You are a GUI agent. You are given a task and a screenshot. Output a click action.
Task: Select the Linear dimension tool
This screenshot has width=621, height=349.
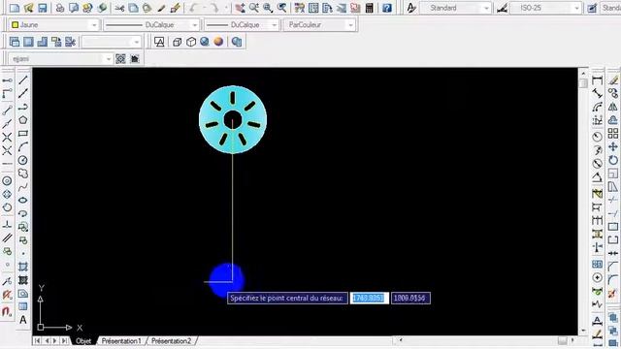tap(598, 80)
